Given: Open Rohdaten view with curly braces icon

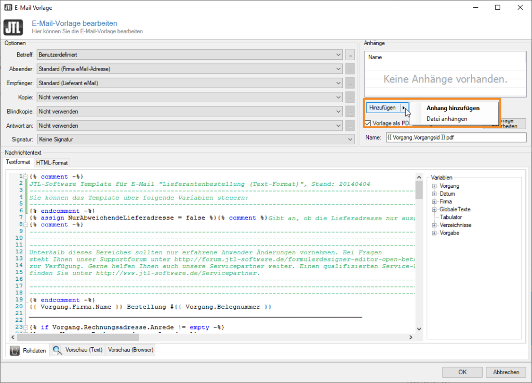Looking at the screenshot, I should coord(30,350).
